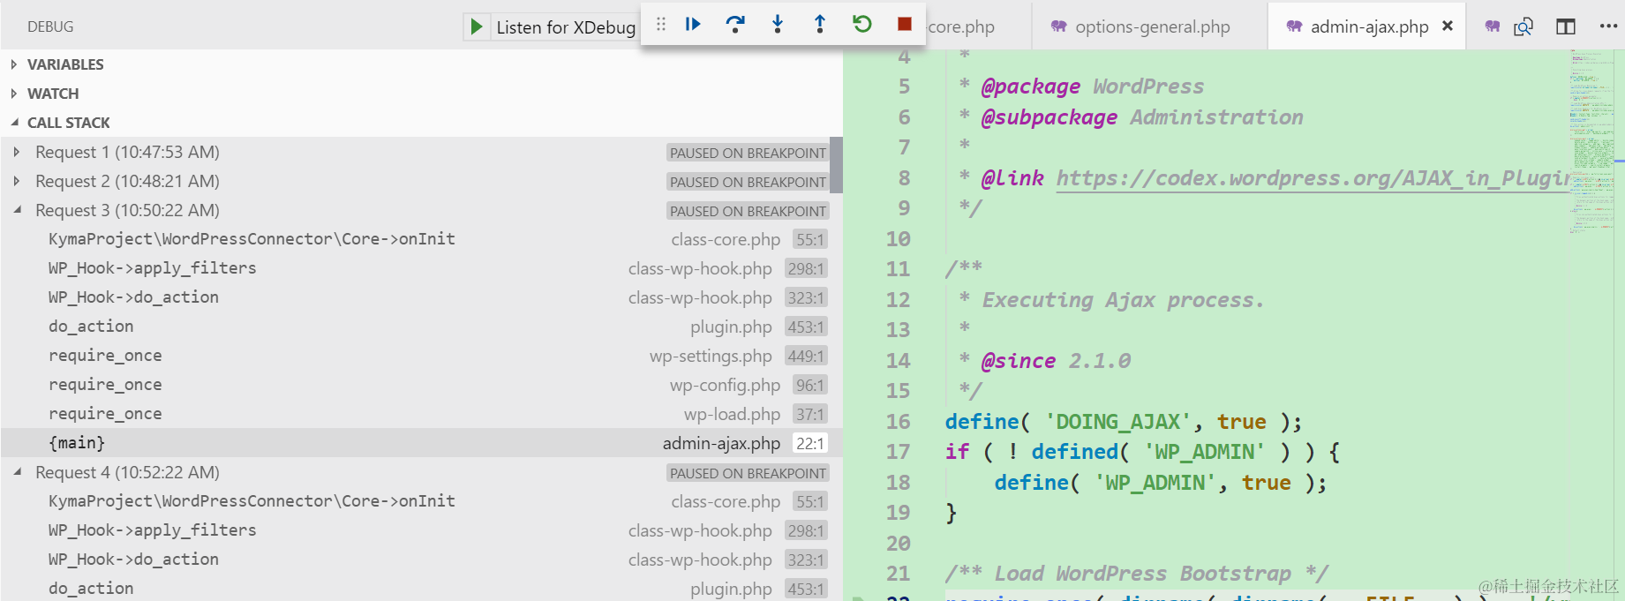Grab the debug toolbar drag handle
Viewport: 1625px width, 601px height.
661,25
